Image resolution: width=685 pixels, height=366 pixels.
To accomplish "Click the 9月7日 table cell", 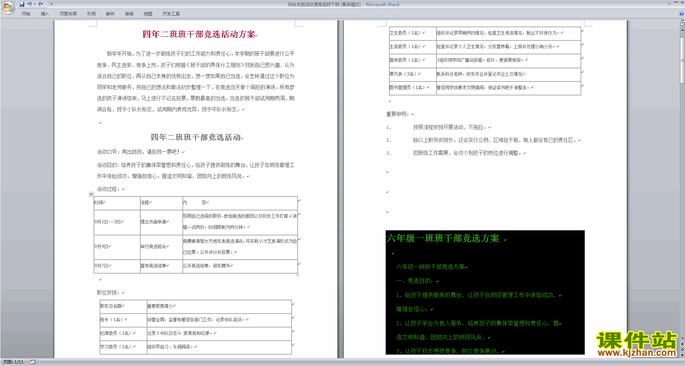I will 117,266.
